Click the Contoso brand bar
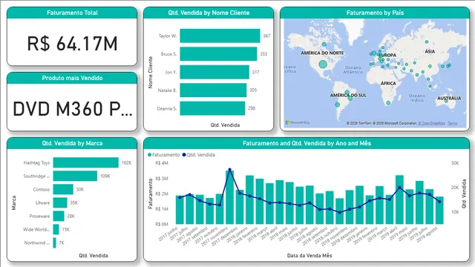The image size is (475, 267). [x=63, y=189]
